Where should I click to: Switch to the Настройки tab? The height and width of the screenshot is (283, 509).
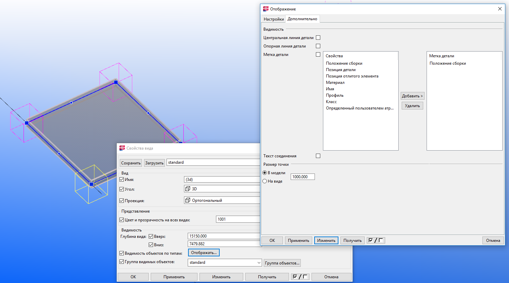coord(274,19)
